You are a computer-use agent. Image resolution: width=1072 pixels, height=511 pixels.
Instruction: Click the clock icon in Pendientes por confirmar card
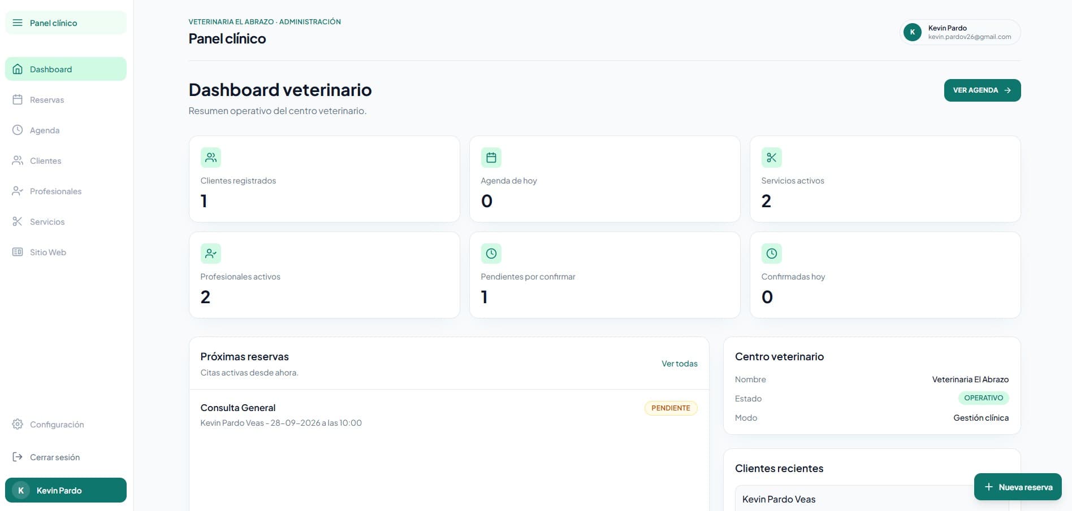click(491, 254)
